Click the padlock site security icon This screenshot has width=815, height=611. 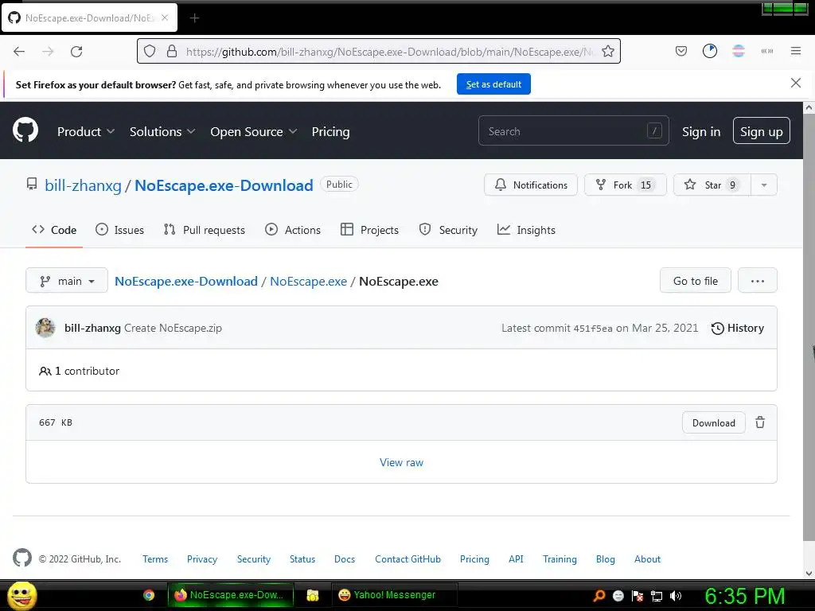pos(172,52)
